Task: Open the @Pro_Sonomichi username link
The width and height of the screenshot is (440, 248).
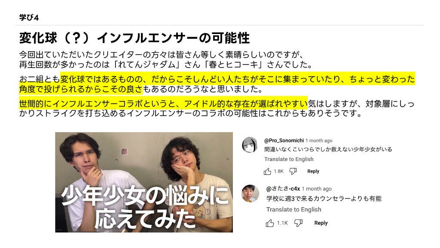Action: pyautogui.click(x=284, y=140)
